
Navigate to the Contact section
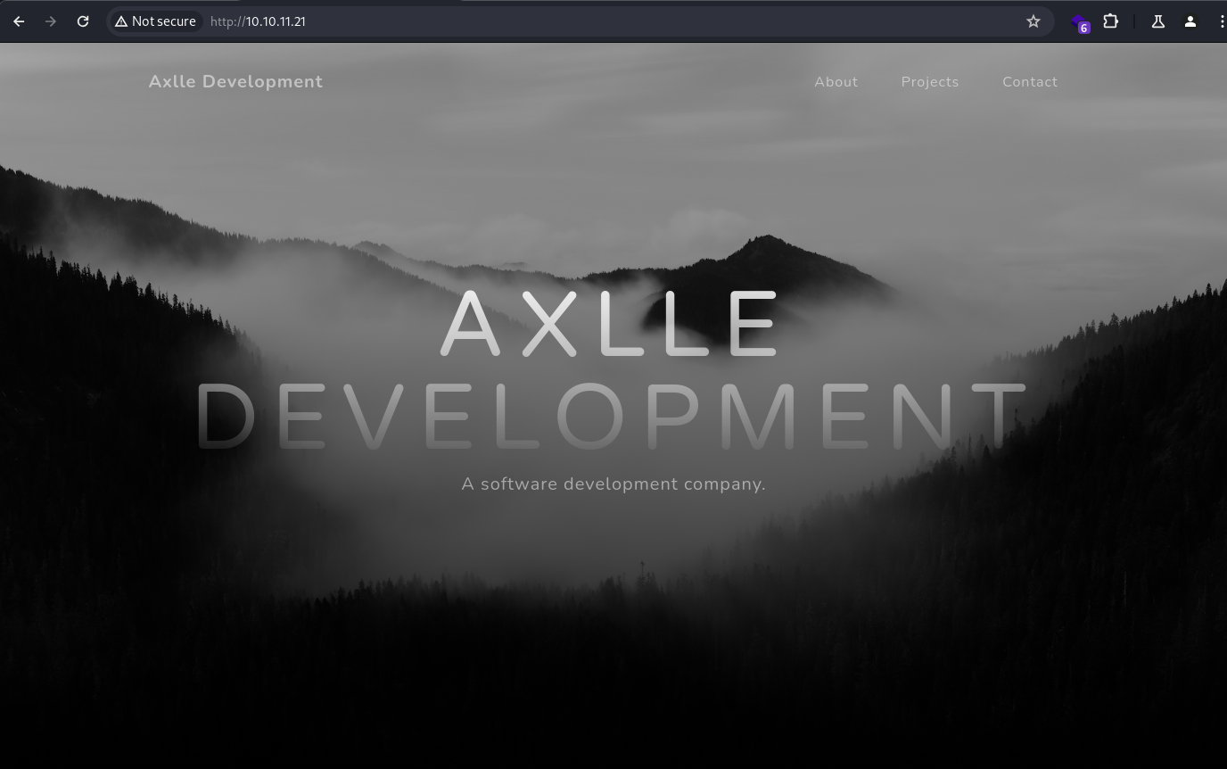coord(1030,82)
